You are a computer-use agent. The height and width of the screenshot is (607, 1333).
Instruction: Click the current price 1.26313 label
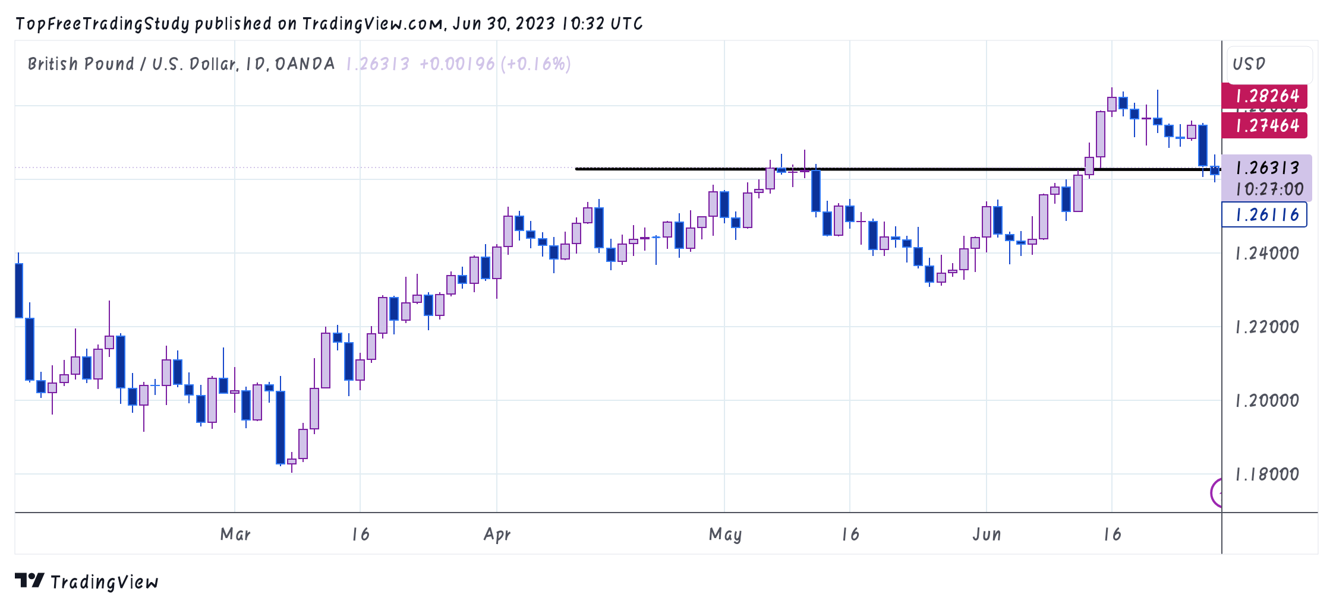pos(1267,168)
